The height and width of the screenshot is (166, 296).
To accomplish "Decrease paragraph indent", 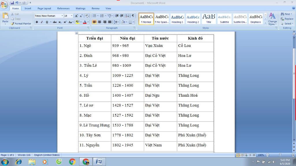I will click(117, 16).
